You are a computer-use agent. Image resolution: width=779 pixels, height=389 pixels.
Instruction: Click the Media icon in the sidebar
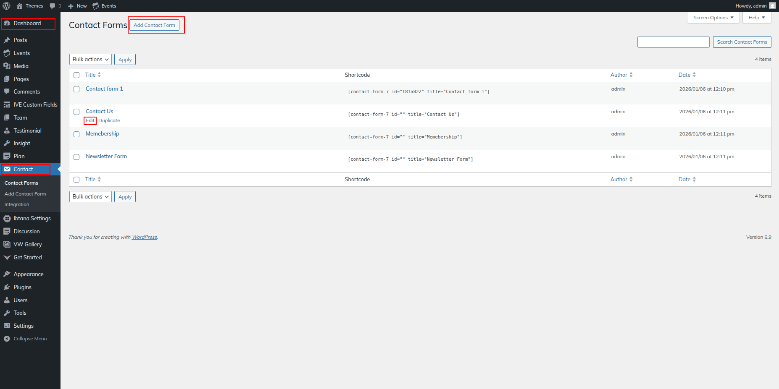click(7, 66)
